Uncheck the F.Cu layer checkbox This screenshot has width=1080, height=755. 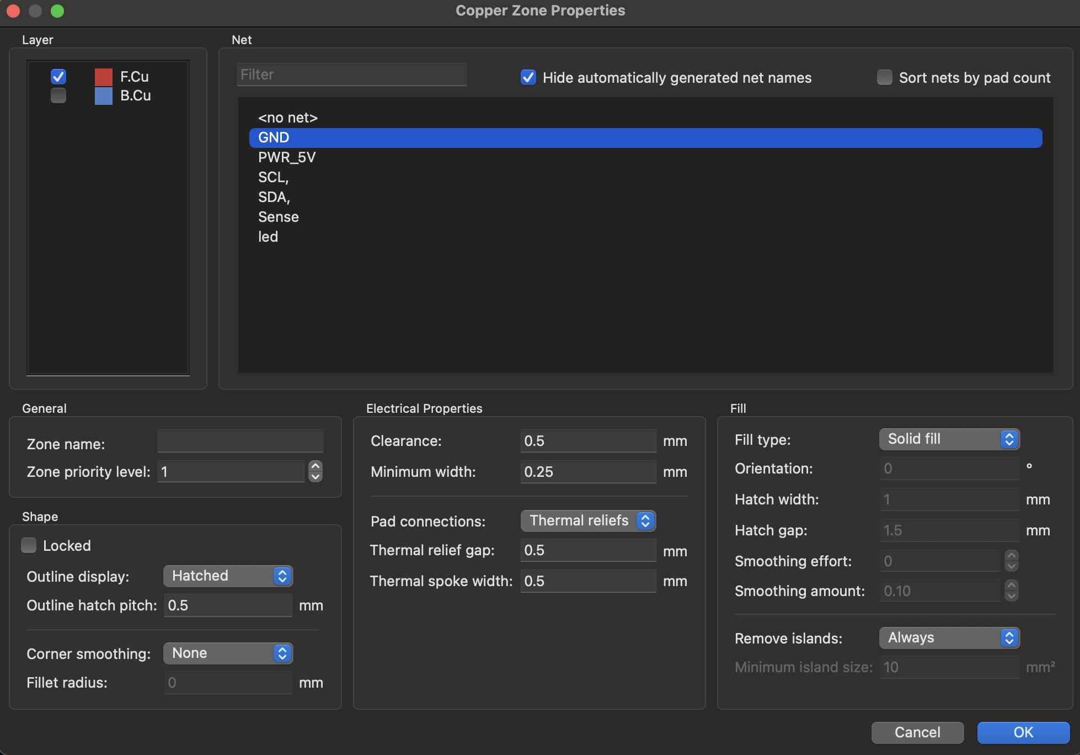click(58, 77)
